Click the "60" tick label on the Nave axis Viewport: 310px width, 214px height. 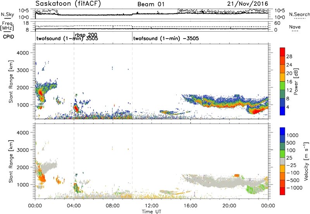[277, 23]
